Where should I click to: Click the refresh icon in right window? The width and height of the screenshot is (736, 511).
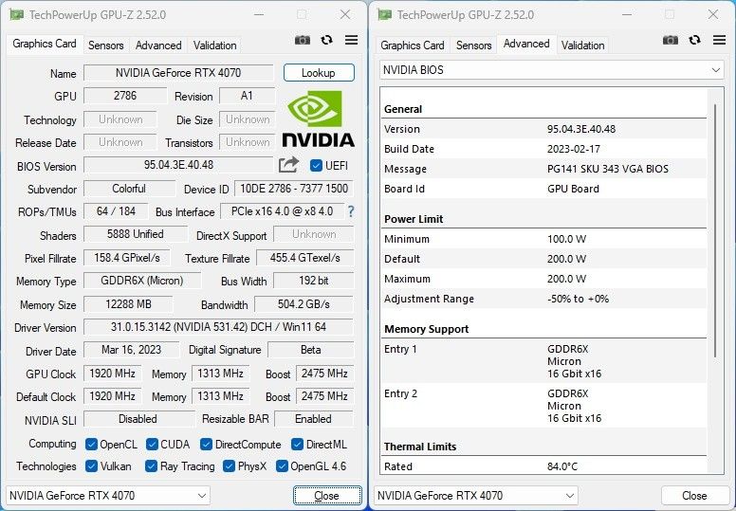click(x=694, y=41)
